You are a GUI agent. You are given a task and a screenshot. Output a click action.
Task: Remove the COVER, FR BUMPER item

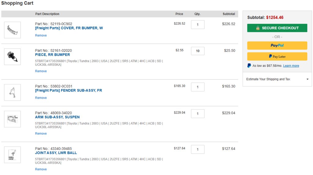[41, 35]
